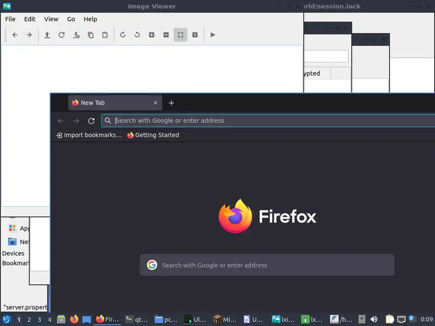Viewport: 435px width, 326px height.
Task: Click the eject removable media tray icon
Action: (362, 319)
